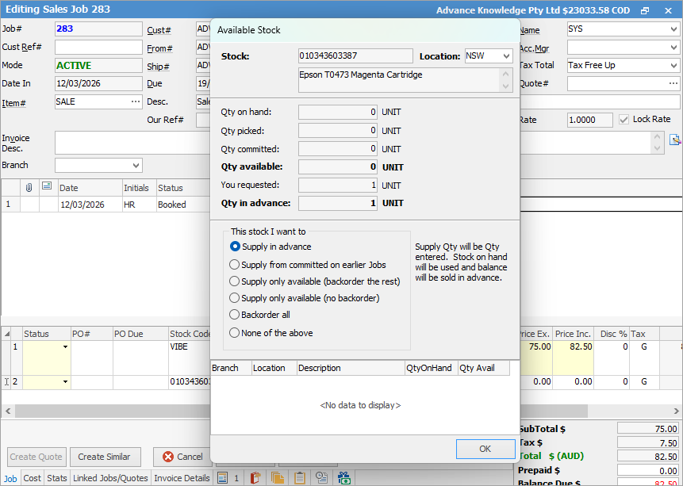Switch to the Cost tab
Image resolution: width=683 pixels, height=486 pixels.
(33, 478)
